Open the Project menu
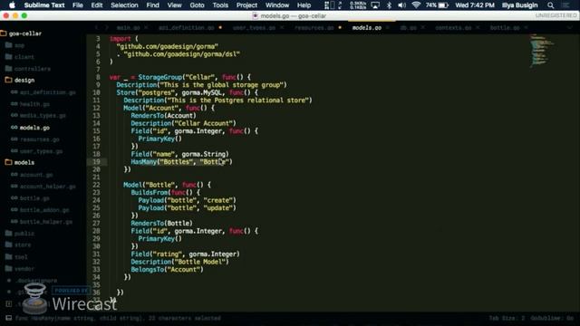580x326 pixels. tap(246, 5)
